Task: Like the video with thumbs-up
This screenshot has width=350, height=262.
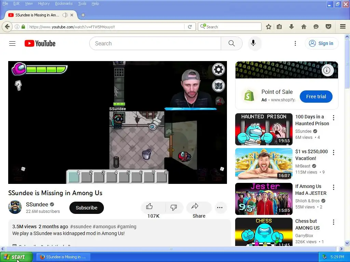Action: [x=149, y=207]
